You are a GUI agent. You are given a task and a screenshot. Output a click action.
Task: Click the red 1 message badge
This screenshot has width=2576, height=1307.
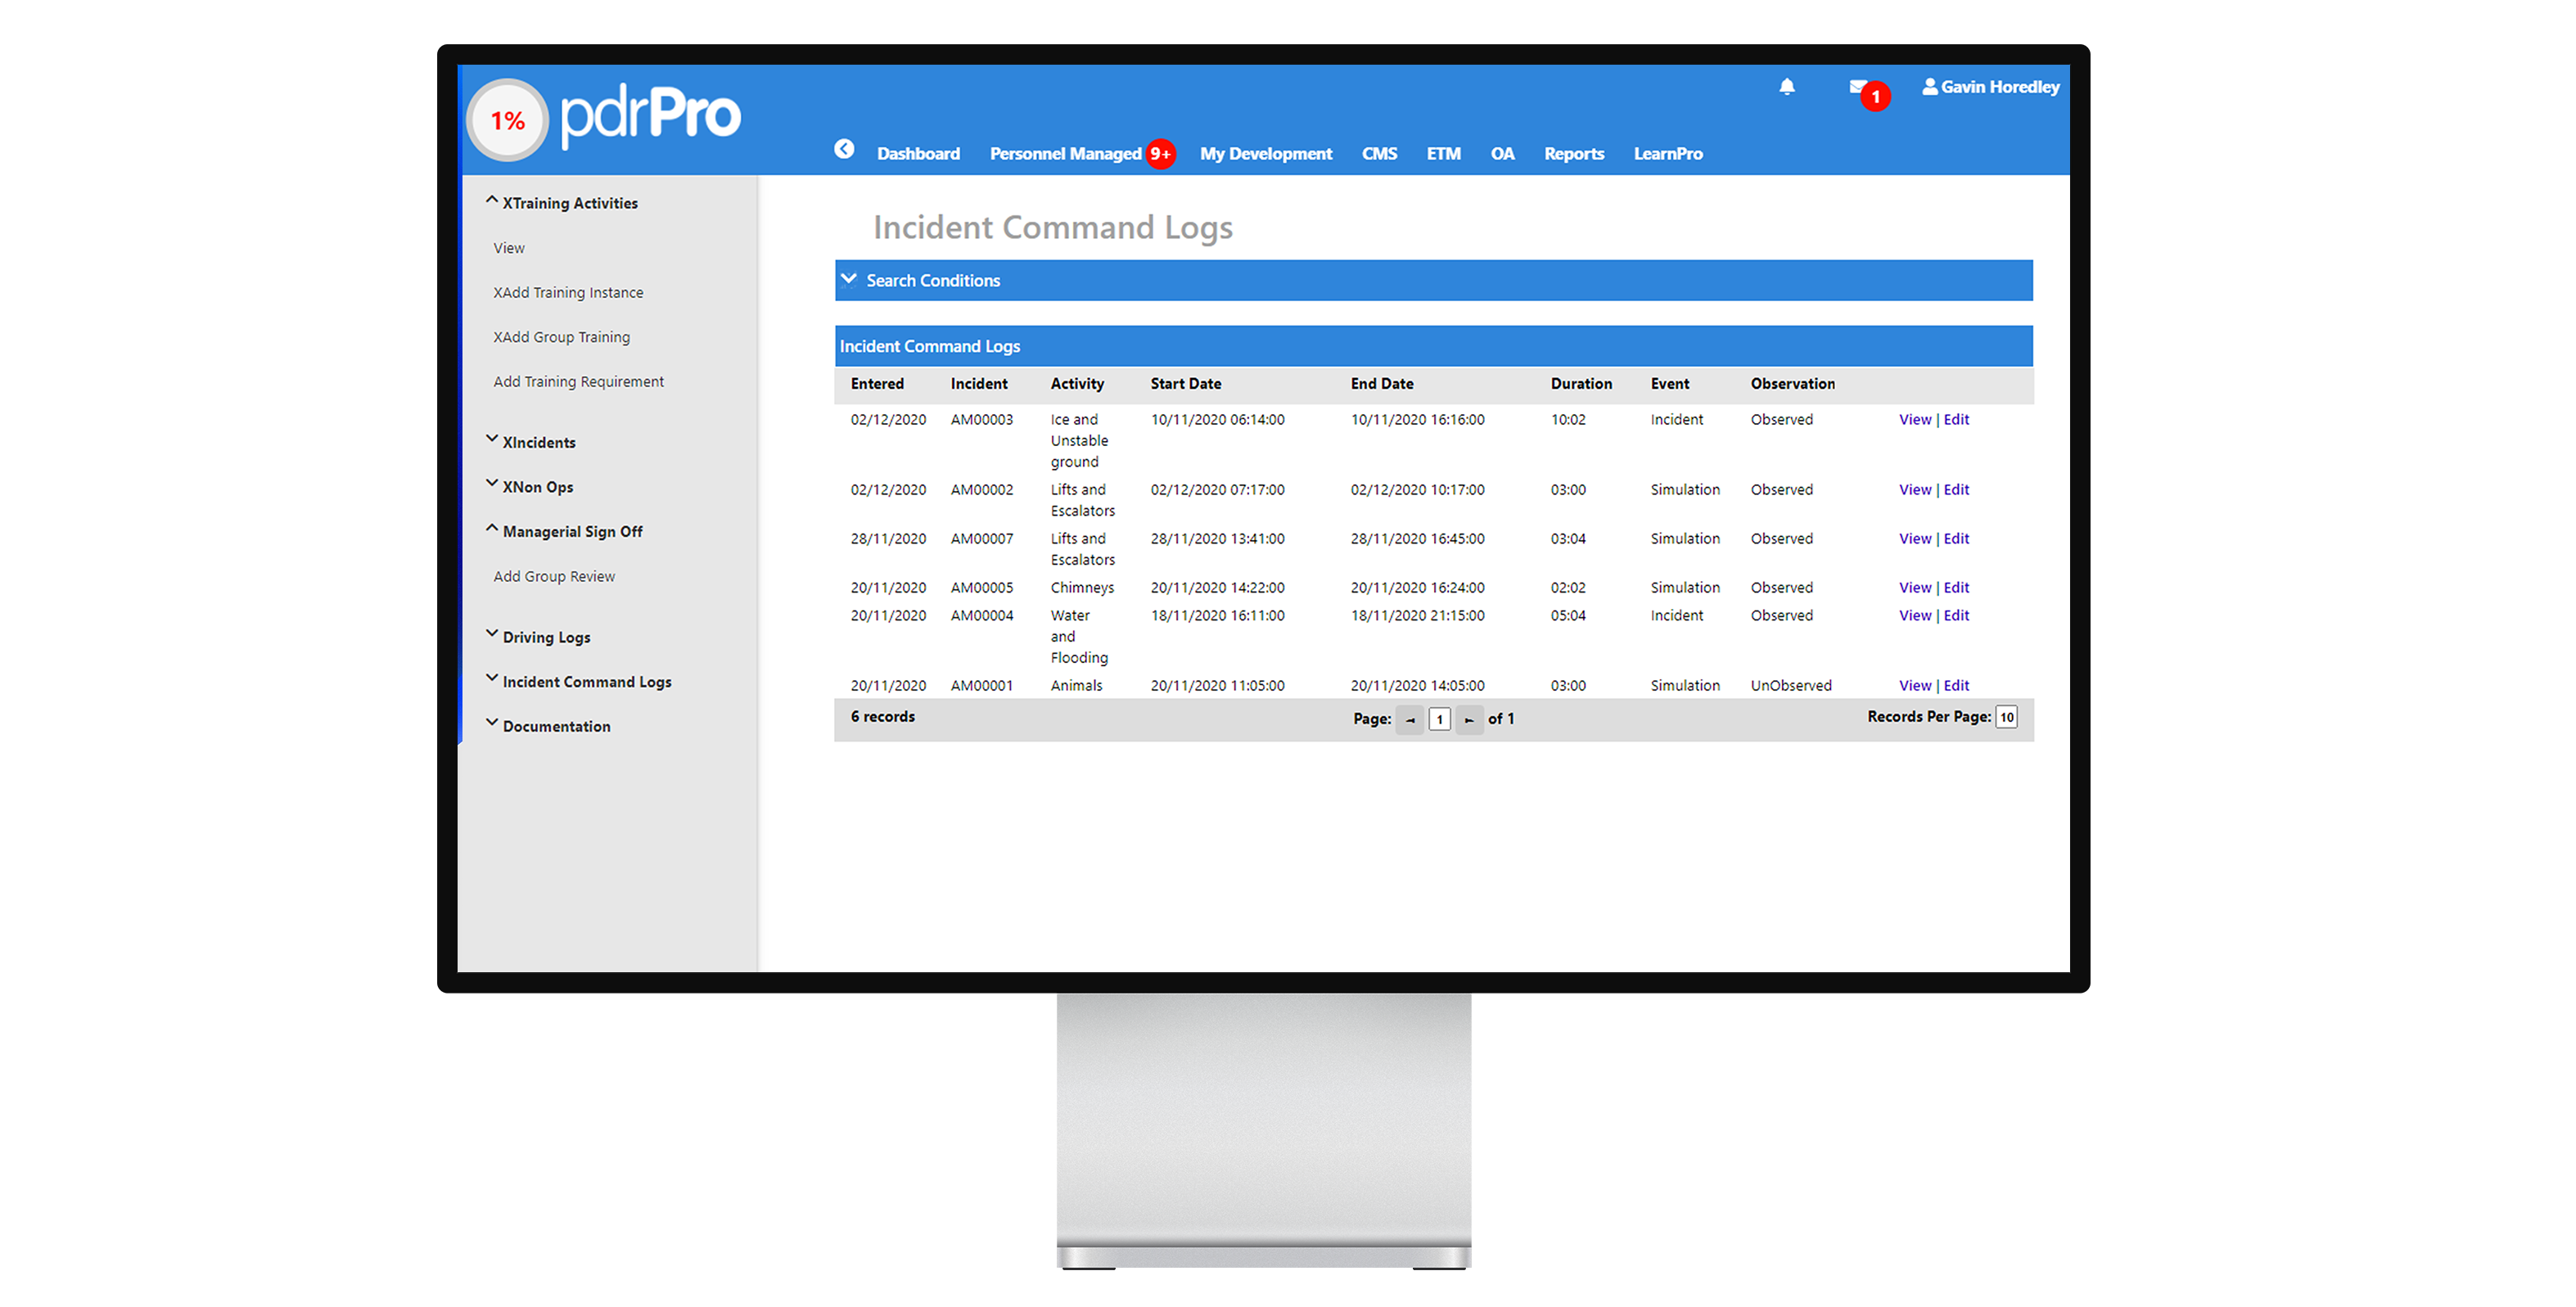[1875, 96]
